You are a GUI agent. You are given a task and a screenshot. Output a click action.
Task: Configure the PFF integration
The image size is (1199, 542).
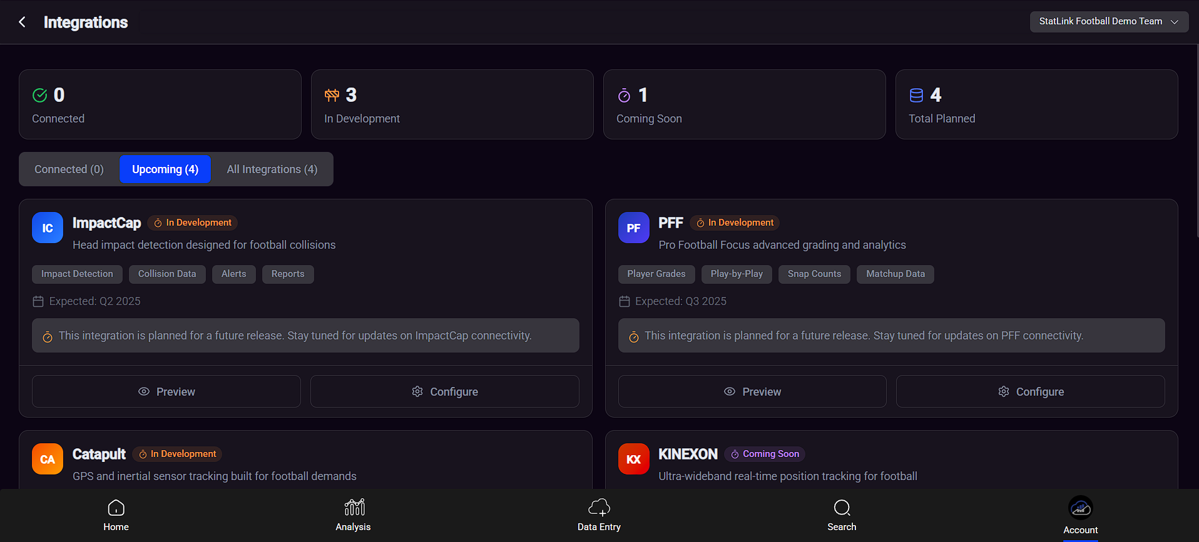[1031, 391]
